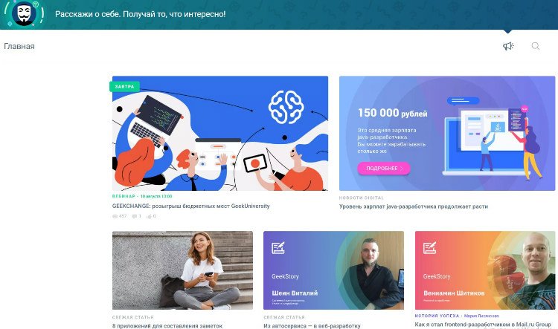The width and height of the screenshot is (558, 329).
Task: Click the woman on stairs photo thumbnail
Action: (x=182, y=270)
